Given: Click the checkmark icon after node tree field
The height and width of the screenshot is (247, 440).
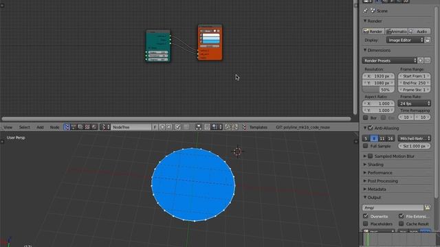Looking at the screenshot, I should pyautogui.click(x=177, y=127).
